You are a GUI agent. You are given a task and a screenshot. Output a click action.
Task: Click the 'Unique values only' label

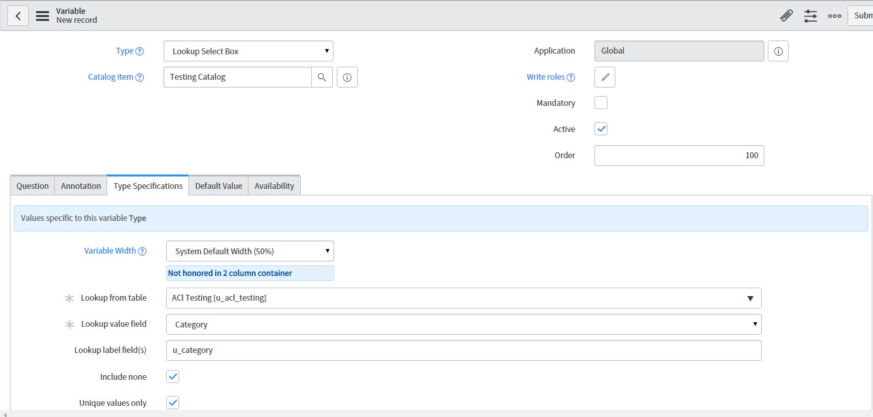(112, 403)
